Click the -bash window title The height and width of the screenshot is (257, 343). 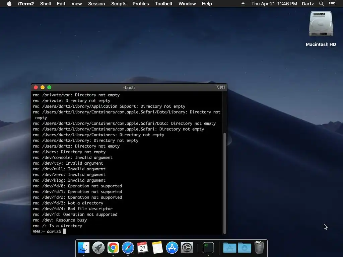tap(129, 87)
